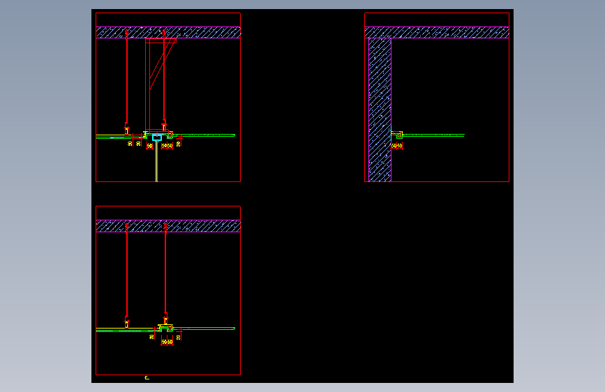
Task: Click the hatched slab in the top-left detail
Action: click(x=168, y=32)
